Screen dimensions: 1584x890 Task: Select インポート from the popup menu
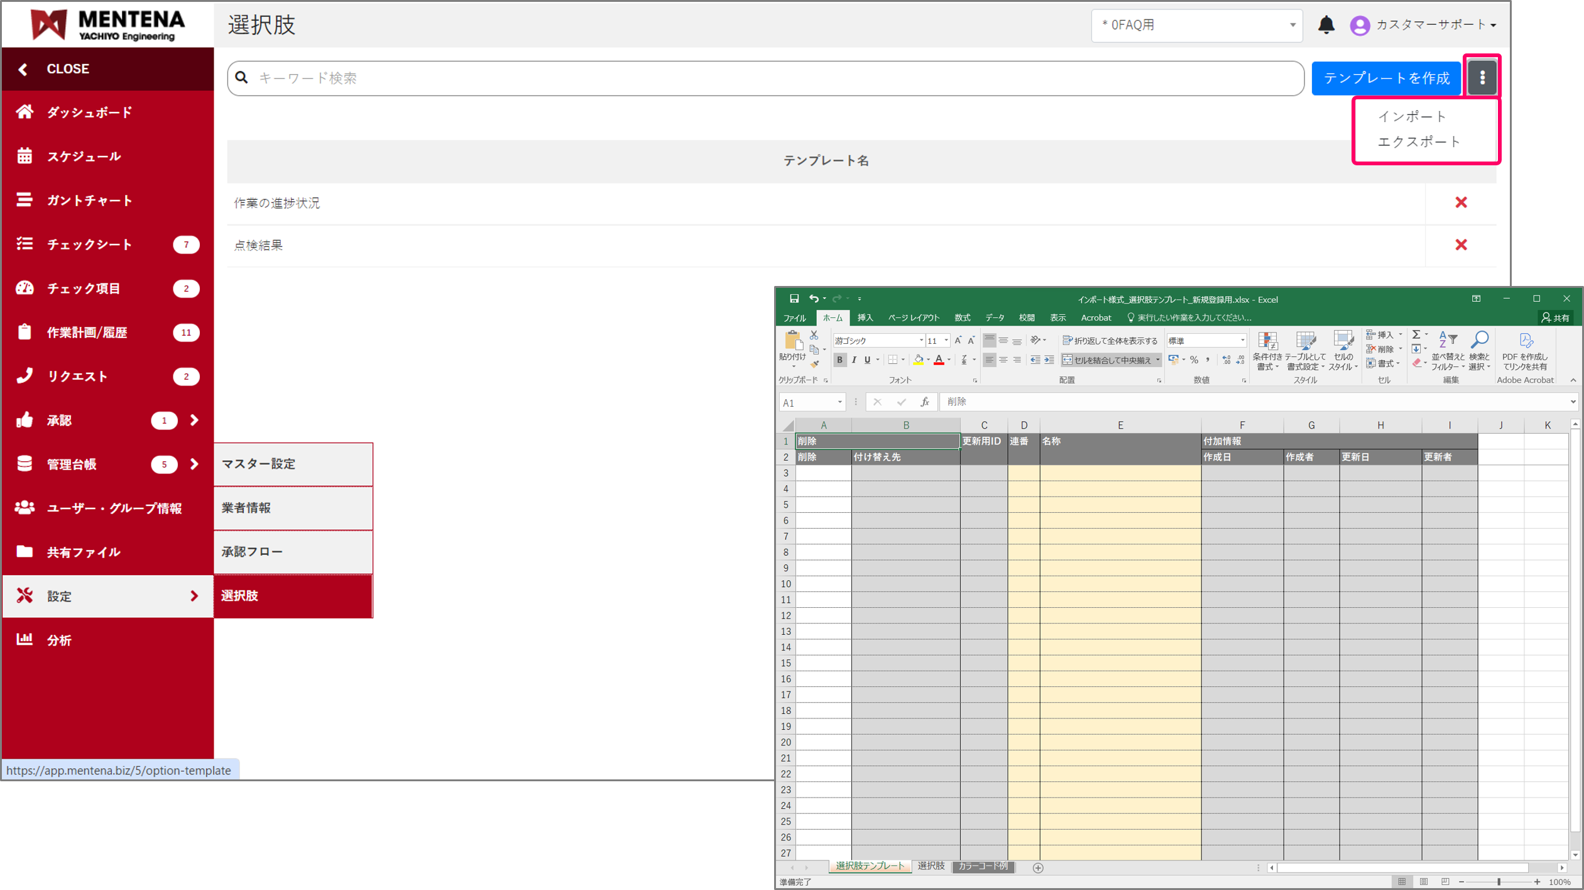tap(1411, 116)
